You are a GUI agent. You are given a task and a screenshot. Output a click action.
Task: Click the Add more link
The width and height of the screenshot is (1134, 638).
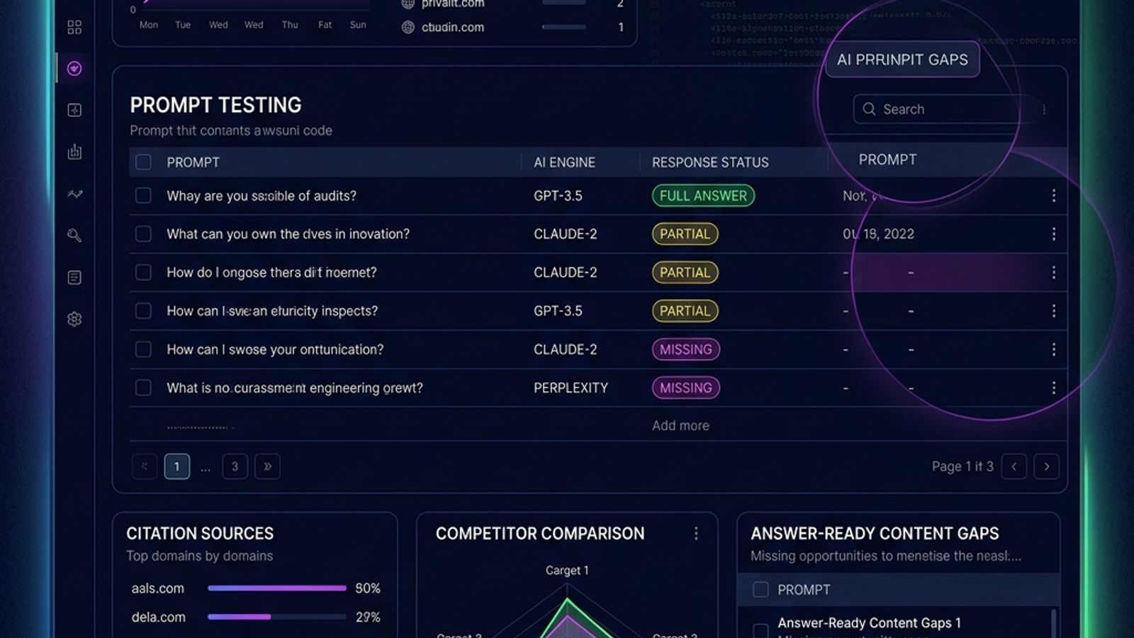click(680, 425)
